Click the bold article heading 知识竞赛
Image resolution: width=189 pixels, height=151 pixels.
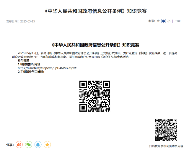click(95, 45)
